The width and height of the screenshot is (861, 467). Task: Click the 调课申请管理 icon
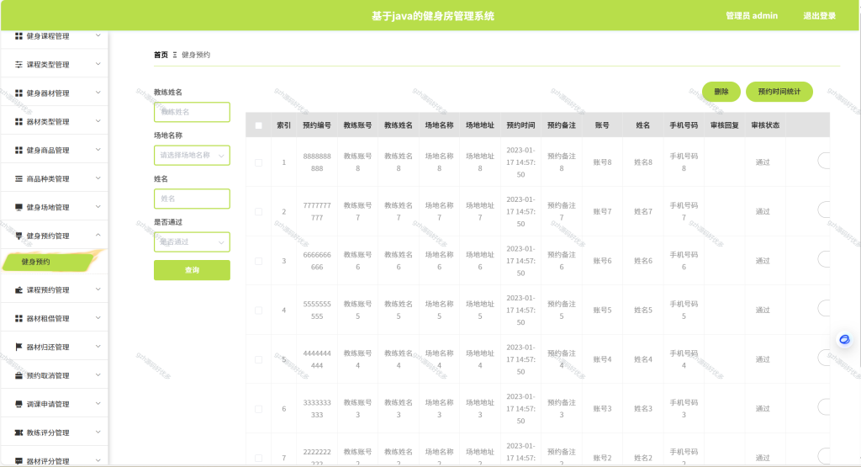pos(18,404)
